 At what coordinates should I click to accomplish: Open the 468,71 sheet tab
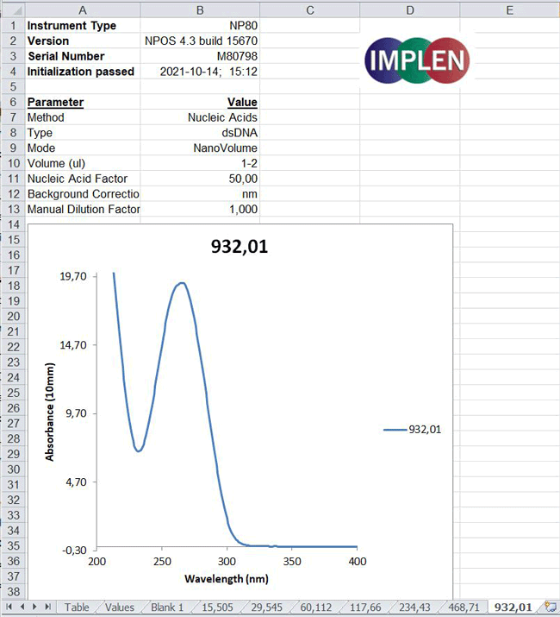464,608
